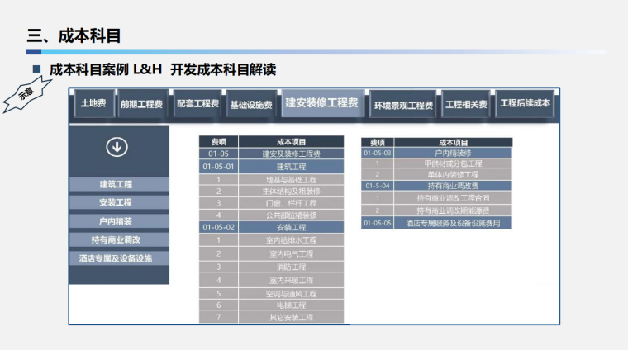
Task: Switch to the 前期工程费 tab
Action: (x=141, y=105)
